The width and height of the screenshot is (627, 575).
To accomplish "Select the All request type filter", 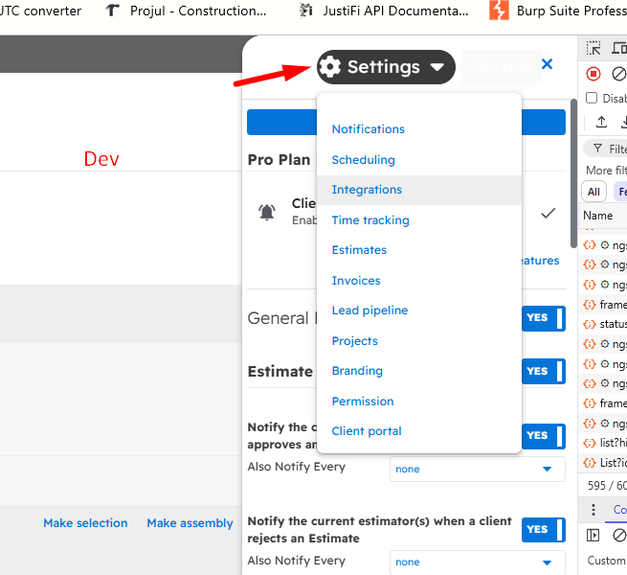I will tap(593, 192).
